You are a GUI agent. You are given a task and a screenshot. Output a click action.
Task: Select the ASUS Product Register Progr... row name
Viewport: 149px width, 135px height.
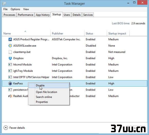click(x=31, y=39)
